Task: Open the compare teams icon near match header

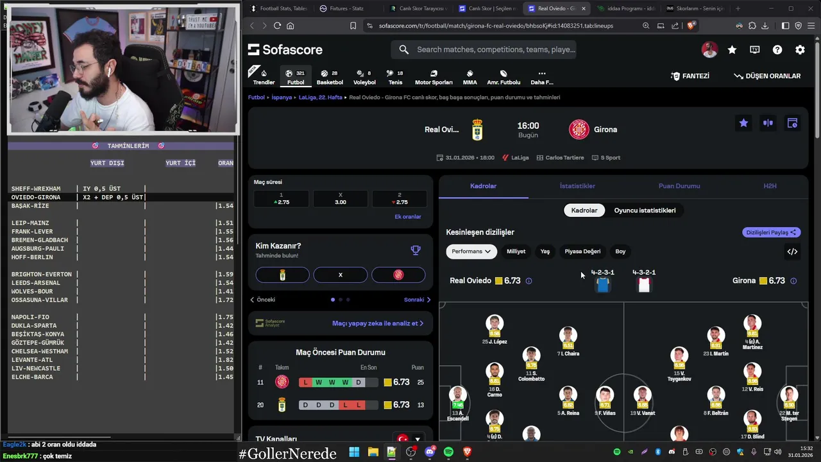Action: pos(768,123)
